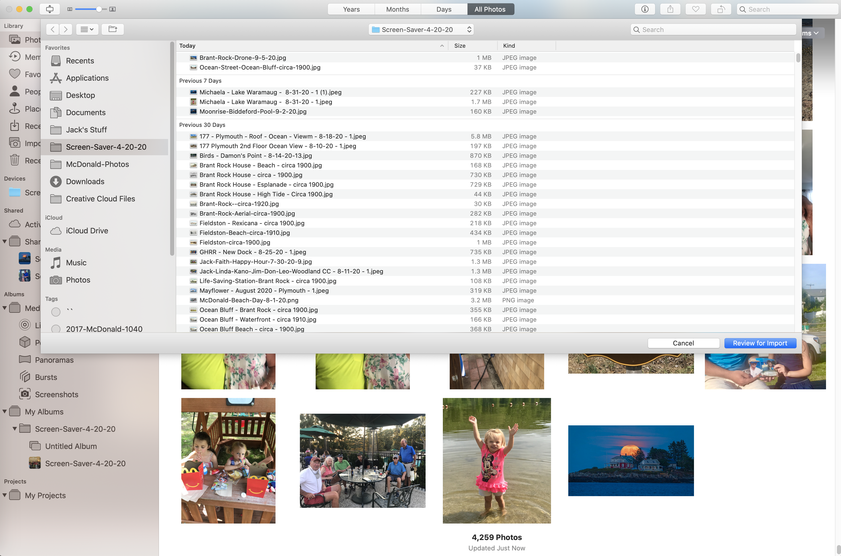Click the Info button in toolbar
The image size is (841, 556).
pyautogui.click(x=645, y=9)
